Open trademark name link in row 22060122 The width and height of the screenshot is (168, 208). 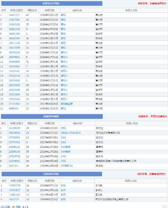point(66,147)
